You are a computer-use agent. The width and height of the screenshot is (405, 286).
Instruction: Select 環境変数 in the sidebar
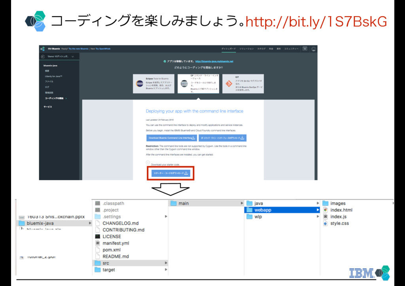point(49,92)
